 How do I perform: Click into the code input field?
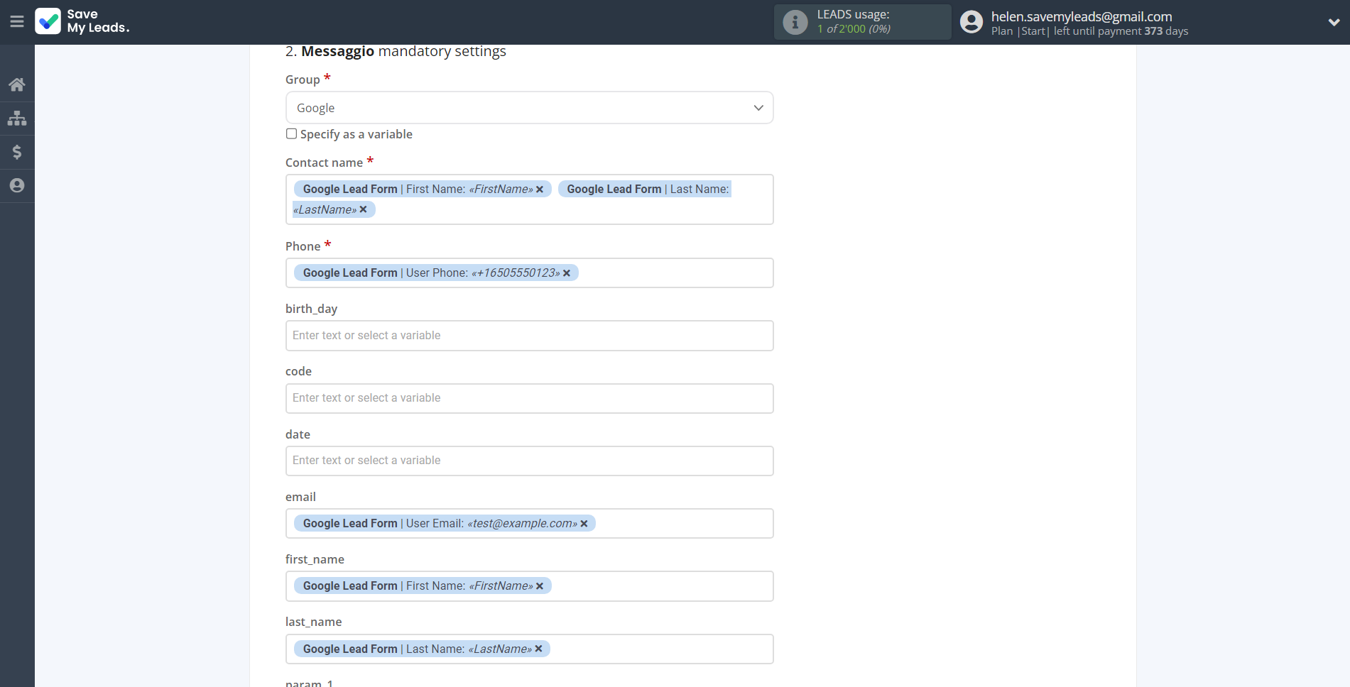[x=529, y=398]
